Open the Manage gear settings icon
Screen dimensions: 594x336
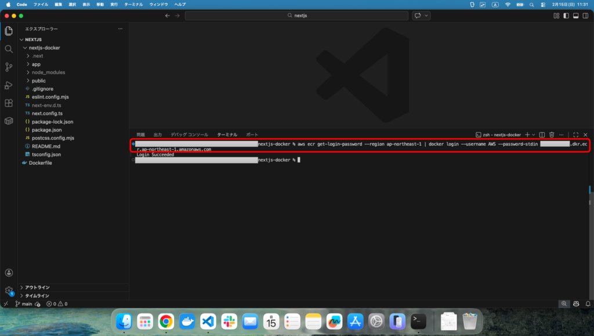coord(9,290)
